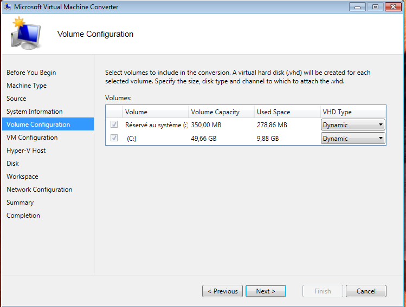Cancel the conversion wizard
406x307 pixels.
click(366, 291)
